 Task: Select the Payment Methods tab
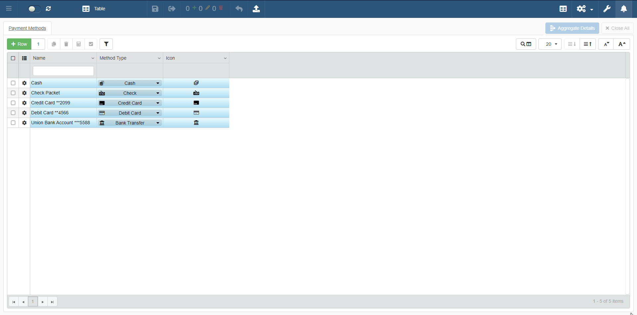[27, 28]
